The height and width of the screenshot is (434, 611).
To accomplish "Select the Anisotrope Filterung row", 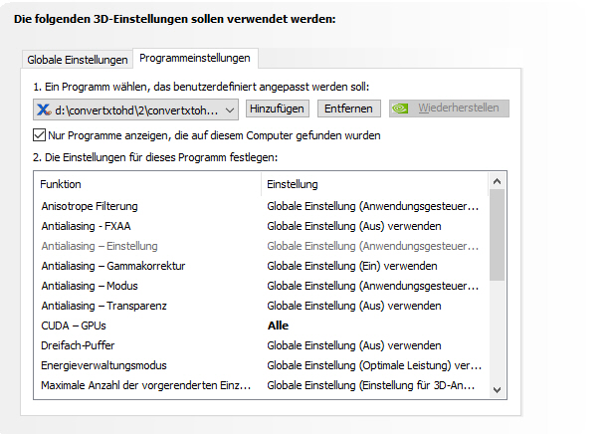I will click(261, 206).
